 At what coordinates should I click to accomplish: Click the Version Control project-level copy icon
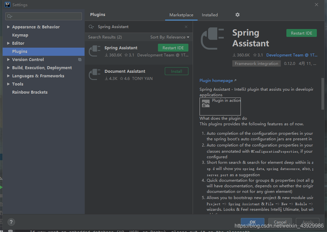[80, 60]
